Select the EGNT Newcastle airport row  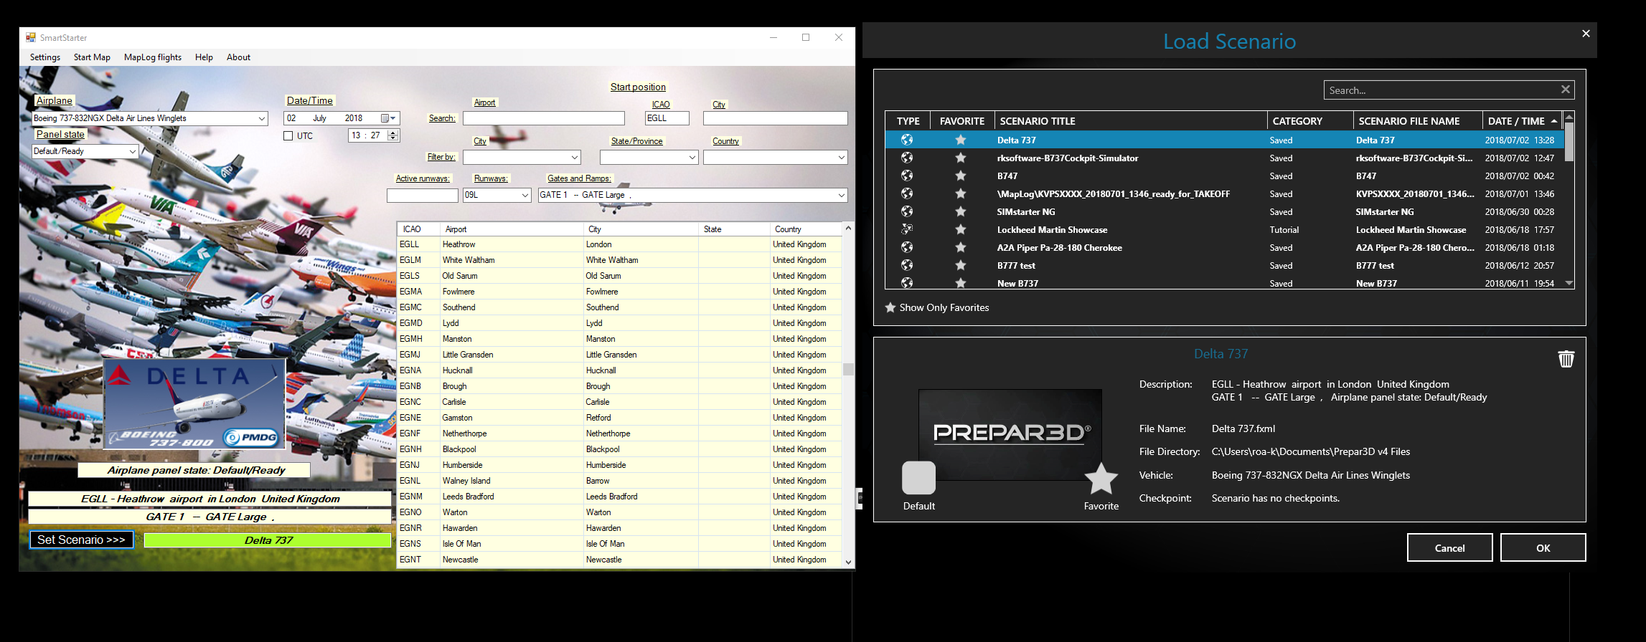pyautogui.click(x=619, y=560)
